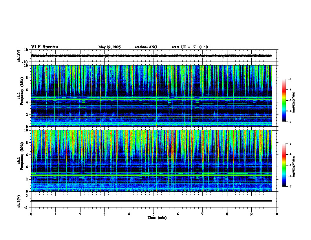Click tick label 9 on the Time axis
Image resolution: width=311 pixels, height=240 pixels.
point(251,214)
